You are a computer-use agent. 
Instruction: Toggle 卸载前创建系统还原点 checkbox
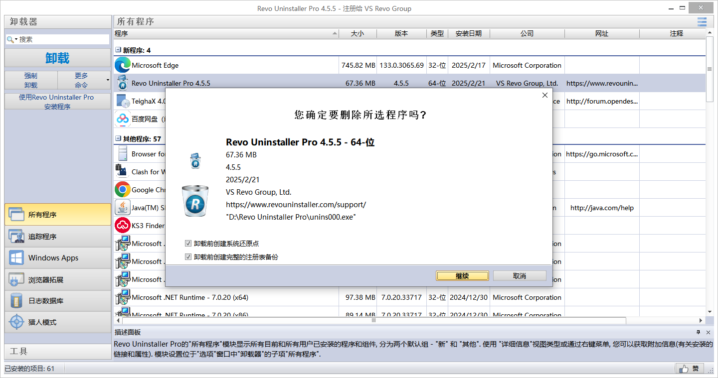click(x=188, y=244)
